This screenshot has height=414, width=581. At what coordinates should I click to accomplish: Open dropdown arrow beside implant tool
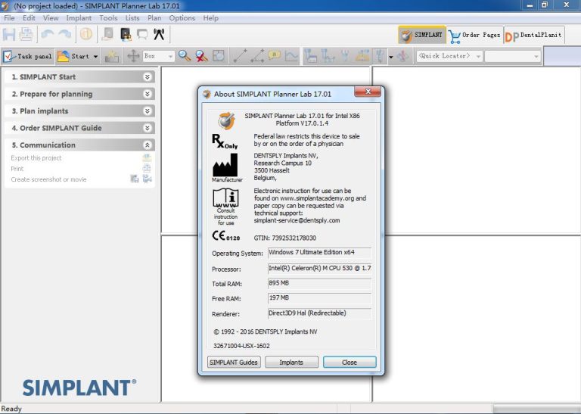point(391,57)
